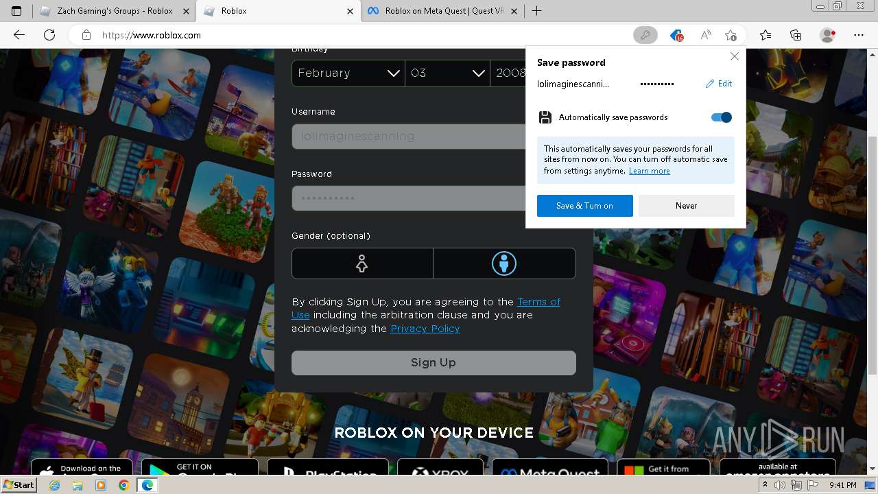
Task: Edit the saved password credentials
Action: tap(719, 84)
